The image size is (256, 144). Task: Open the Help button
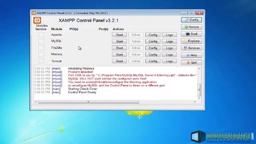(x=192, y=55)
